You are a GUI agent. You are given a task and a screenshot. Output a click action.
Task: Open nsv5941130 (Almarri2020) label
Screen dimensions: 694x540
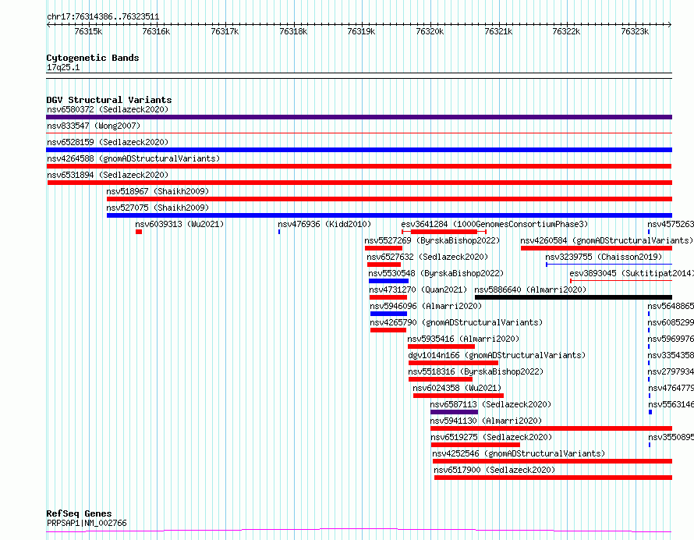(x=486, y=421)
